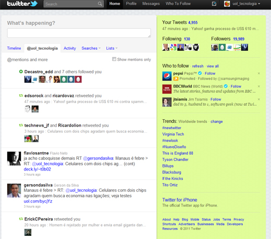Click inside the What's happening box
271x239 pixels.
[x=79, y=33]
